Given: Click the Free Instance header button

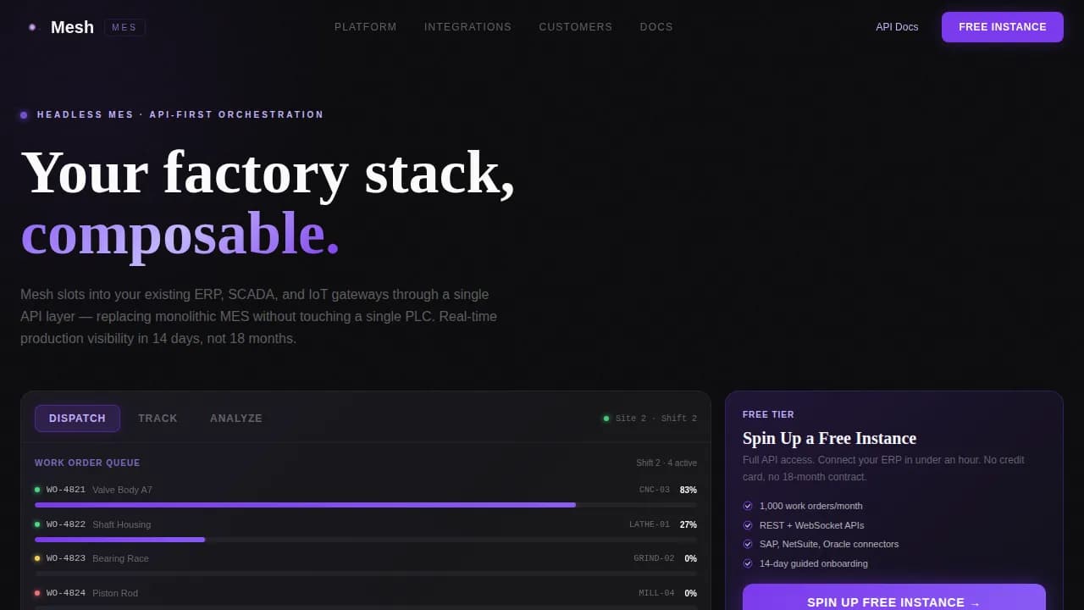Looking at the screenshot, I should point(1003,27).
